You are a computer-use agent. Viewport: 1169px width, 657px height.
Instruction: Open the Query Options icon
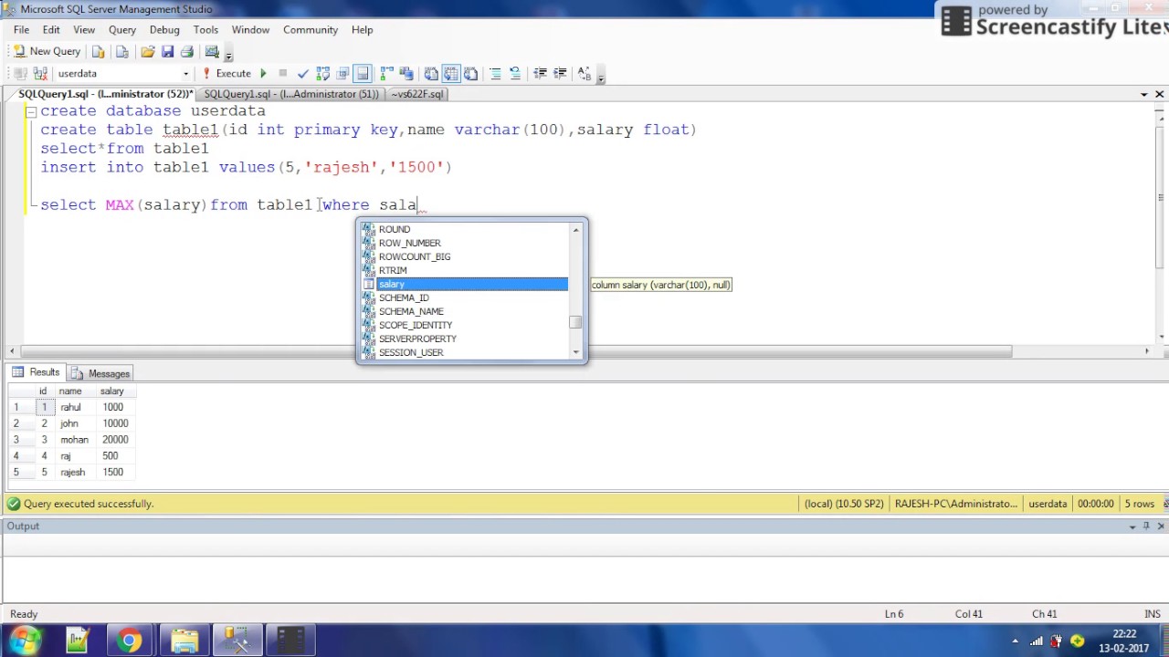[x=342, y=73]
